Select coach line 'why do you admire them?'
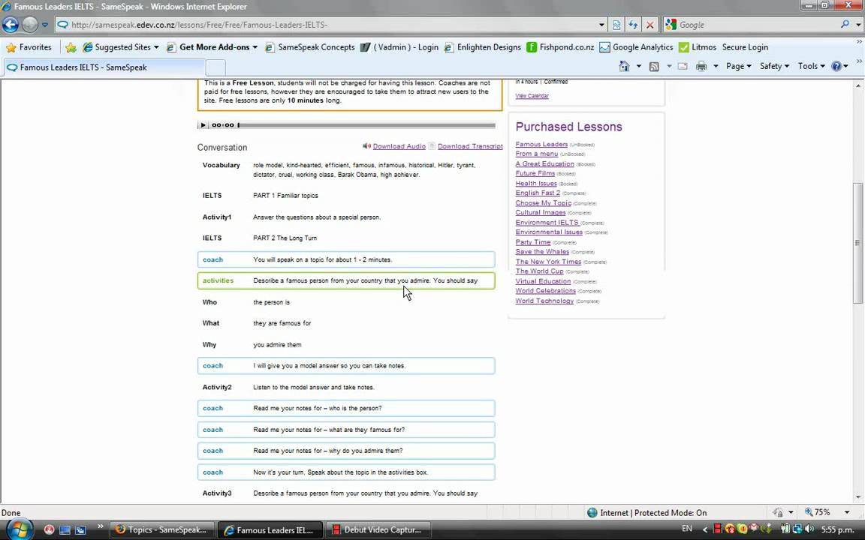Image resolution: width=865 pixels, height=540 pixels. point(346,451)
